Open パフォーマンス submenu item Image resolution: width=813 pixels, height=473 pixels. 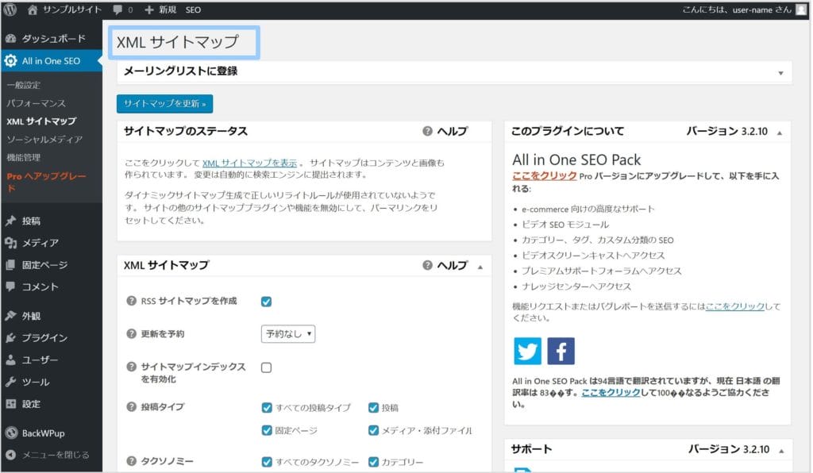click(37, 103)
